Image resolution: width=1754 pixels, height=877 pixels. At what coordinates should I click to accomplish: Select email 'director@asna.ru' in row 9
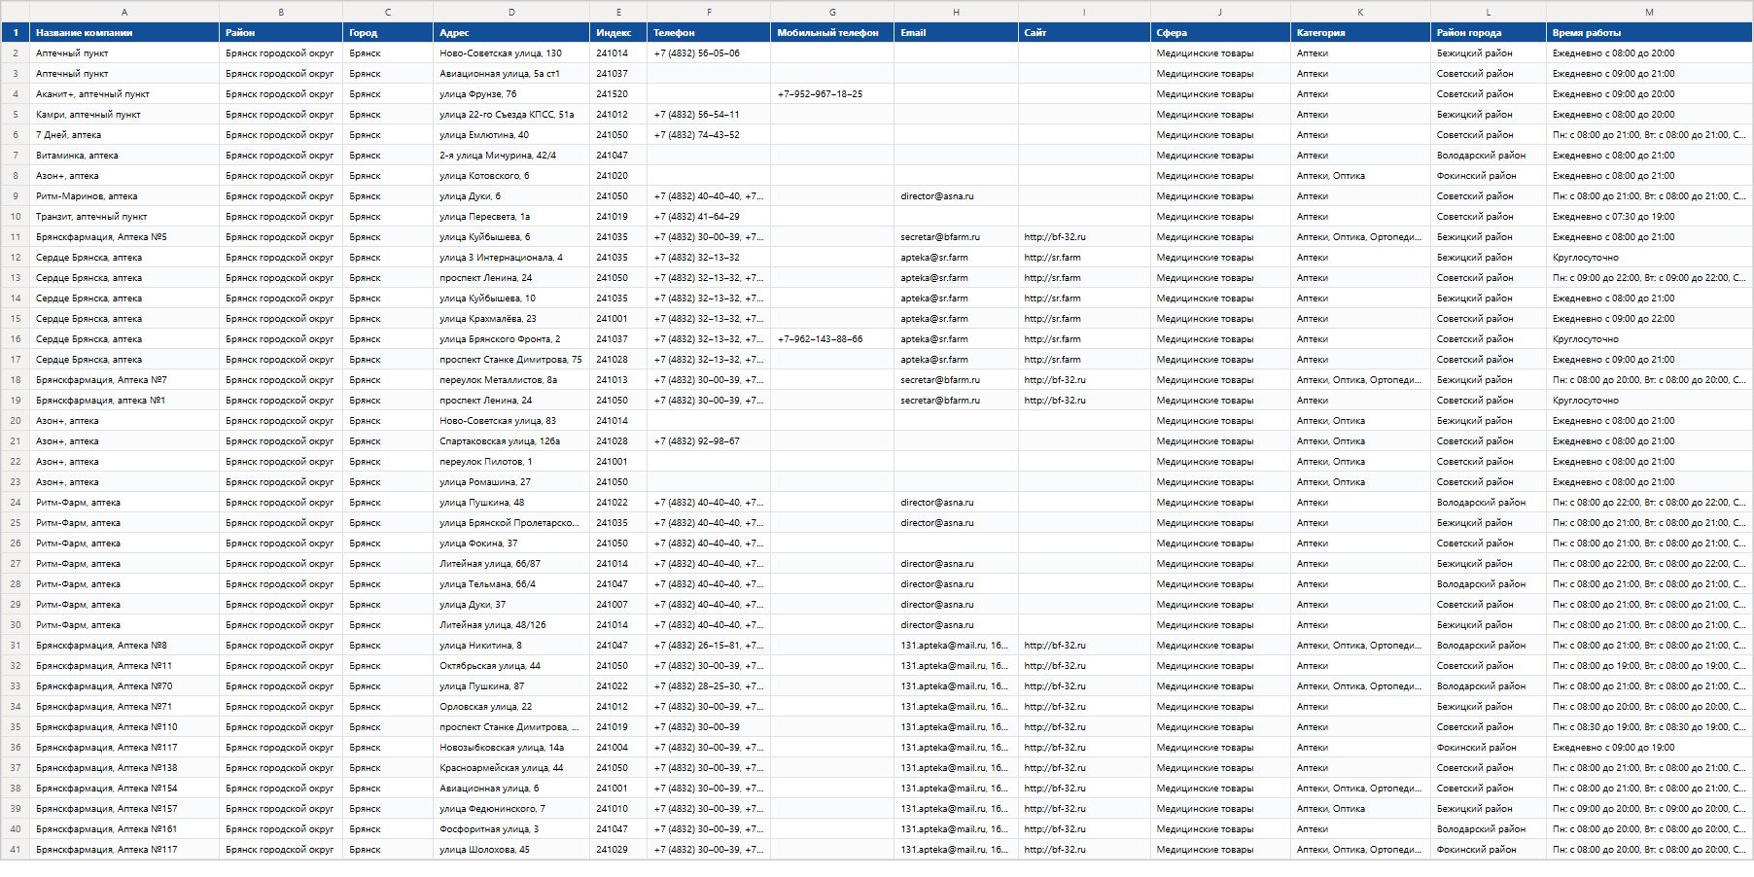[956, 196]
